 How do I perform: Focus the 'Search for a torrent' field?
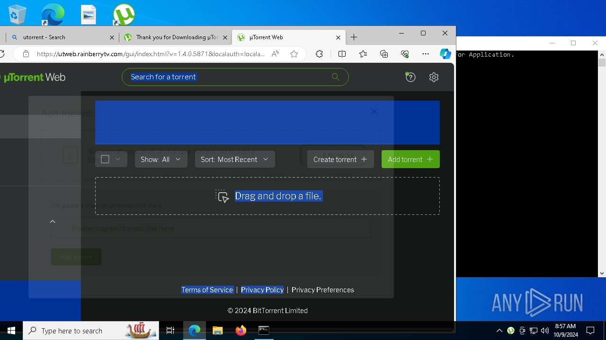tap(235, 77)
